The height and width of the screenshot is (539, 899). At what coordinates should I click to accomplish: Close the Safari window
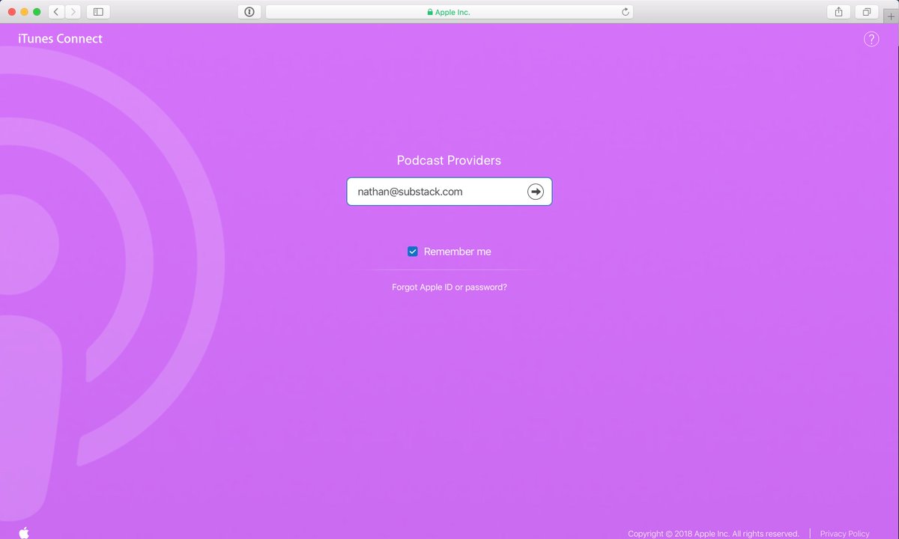click(x=10, y=12)
